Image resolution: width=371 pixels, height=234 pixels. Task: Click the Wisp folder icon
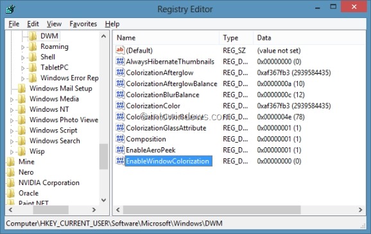(22, 151)
